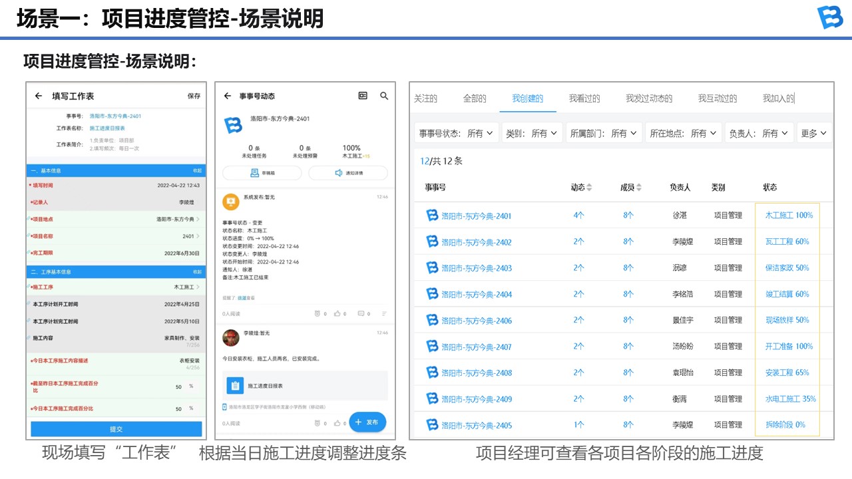Open 洛阳市-东方今典-2403 project link
The width and height of the screenshot is (852, 479).
coord(476,268)
